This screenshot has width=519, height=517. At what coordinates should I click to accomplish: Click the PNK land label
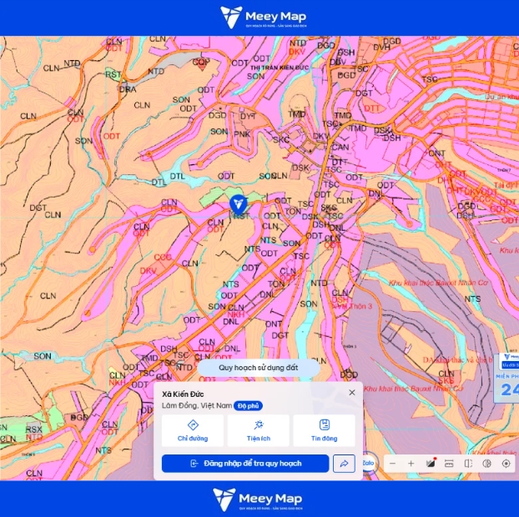tap(242, 134)
